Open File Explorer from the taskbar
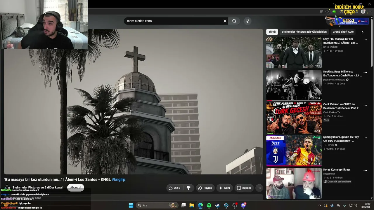 pos(192,205)
